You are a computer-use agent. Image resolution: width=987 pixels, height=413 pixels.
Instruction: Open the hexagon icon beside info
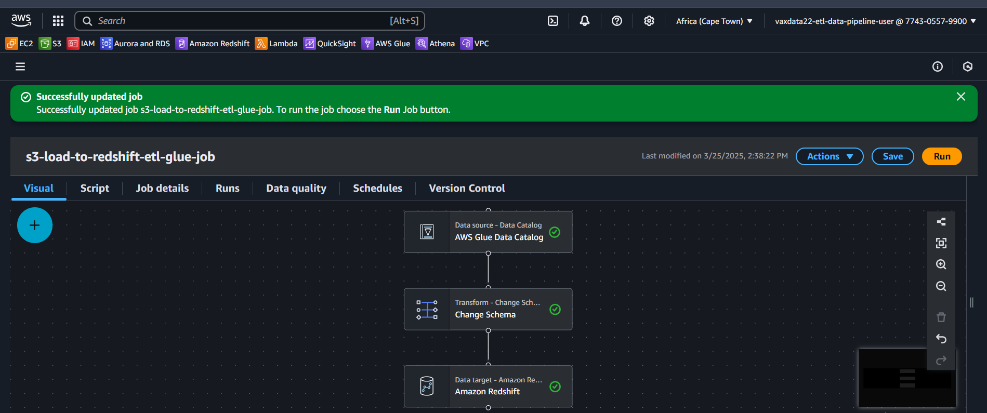pos(968,66)
